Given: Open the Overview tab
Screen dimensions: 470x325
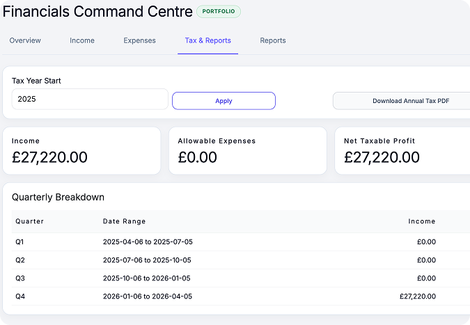Looking at the screenshot, I should 25,40.
